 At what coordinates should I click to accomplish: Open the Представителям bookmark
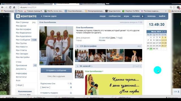pyautogui.click(x=113, y=11)
